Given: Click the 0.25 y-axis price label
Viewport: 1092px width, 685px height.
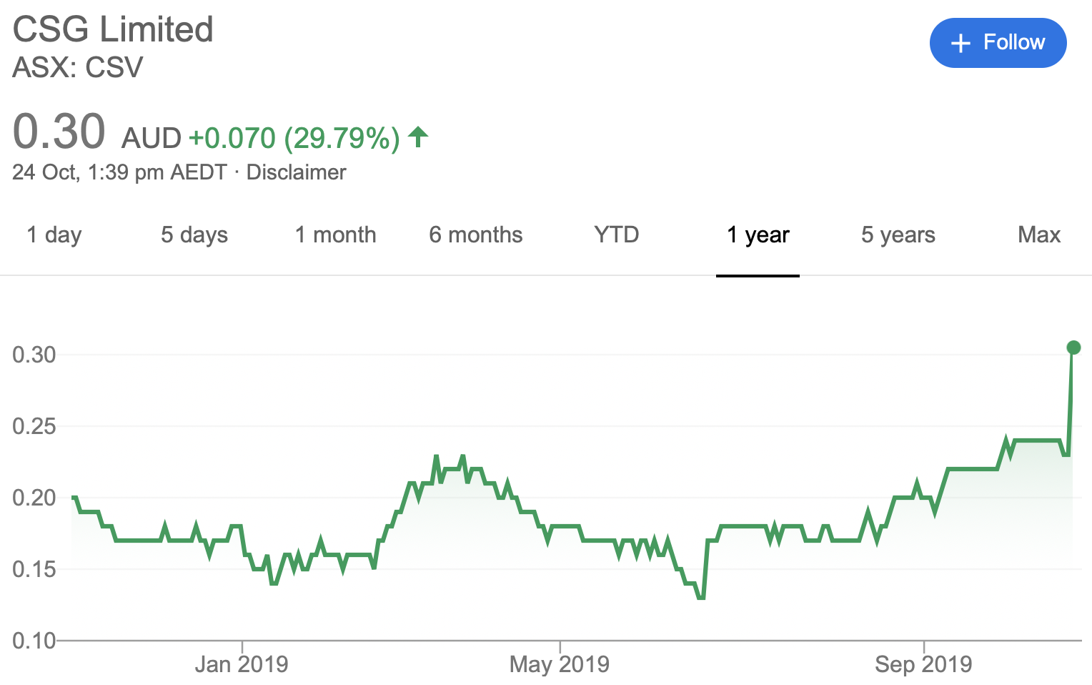Looking at the screenshot, I should pyautogui.click(x=34, y=426).
